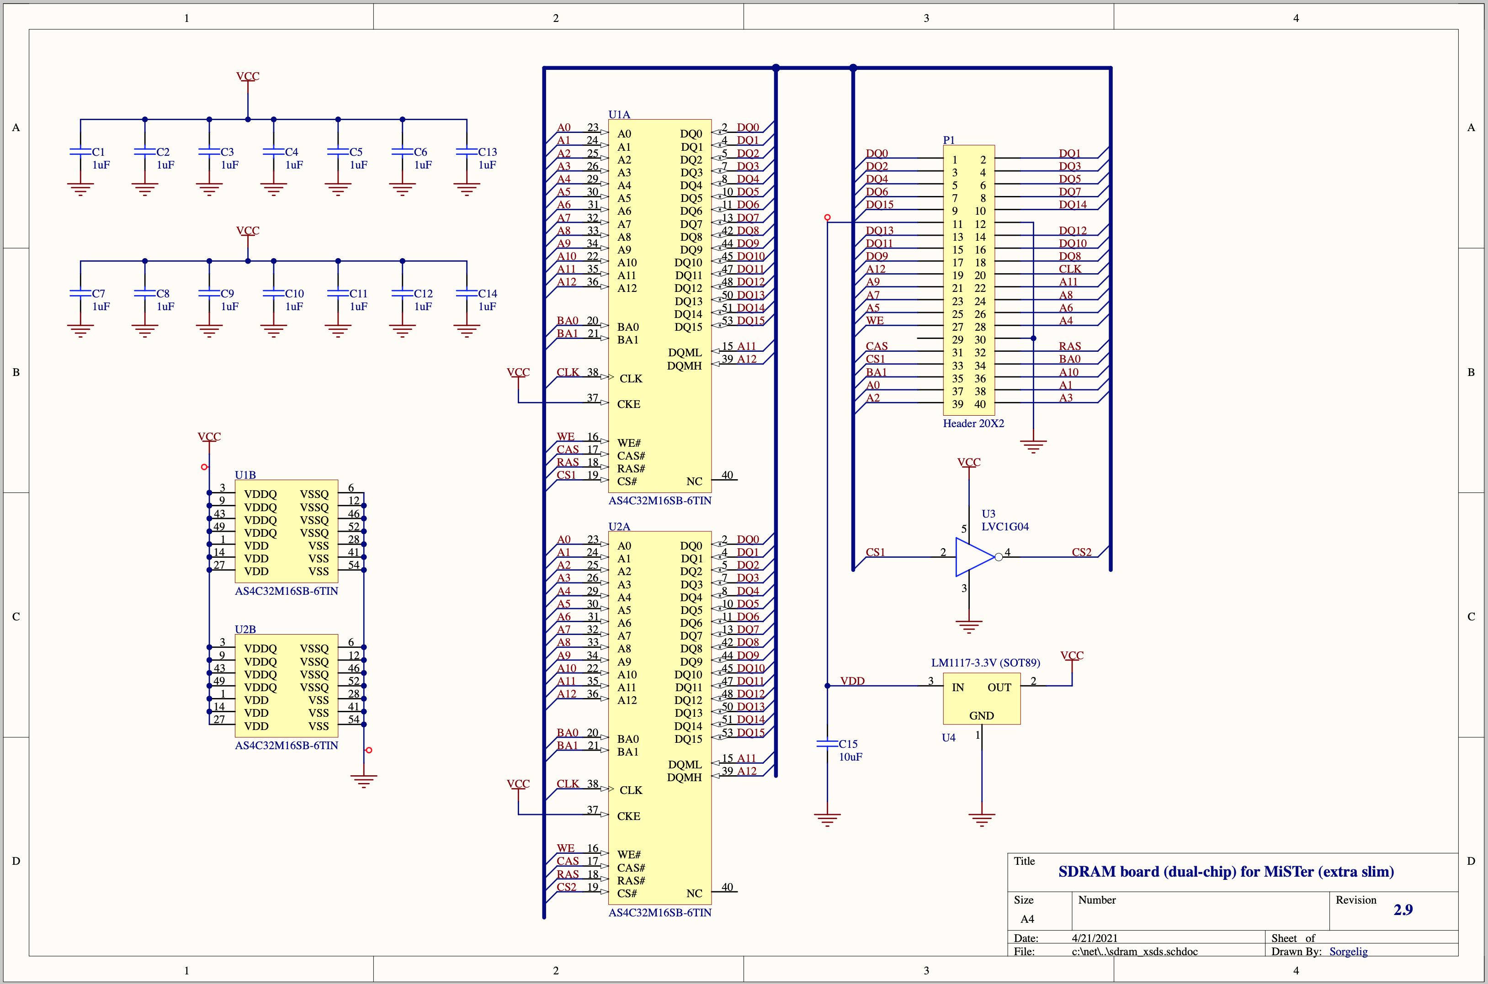Select the CLK net label on header P1
The image size is (1488, 984).
[x=1070, y=269]
